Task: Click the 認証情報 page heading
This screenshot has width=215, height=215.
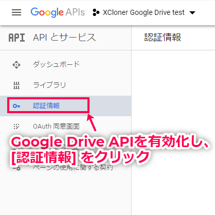Action: click(x=163, y=38)
